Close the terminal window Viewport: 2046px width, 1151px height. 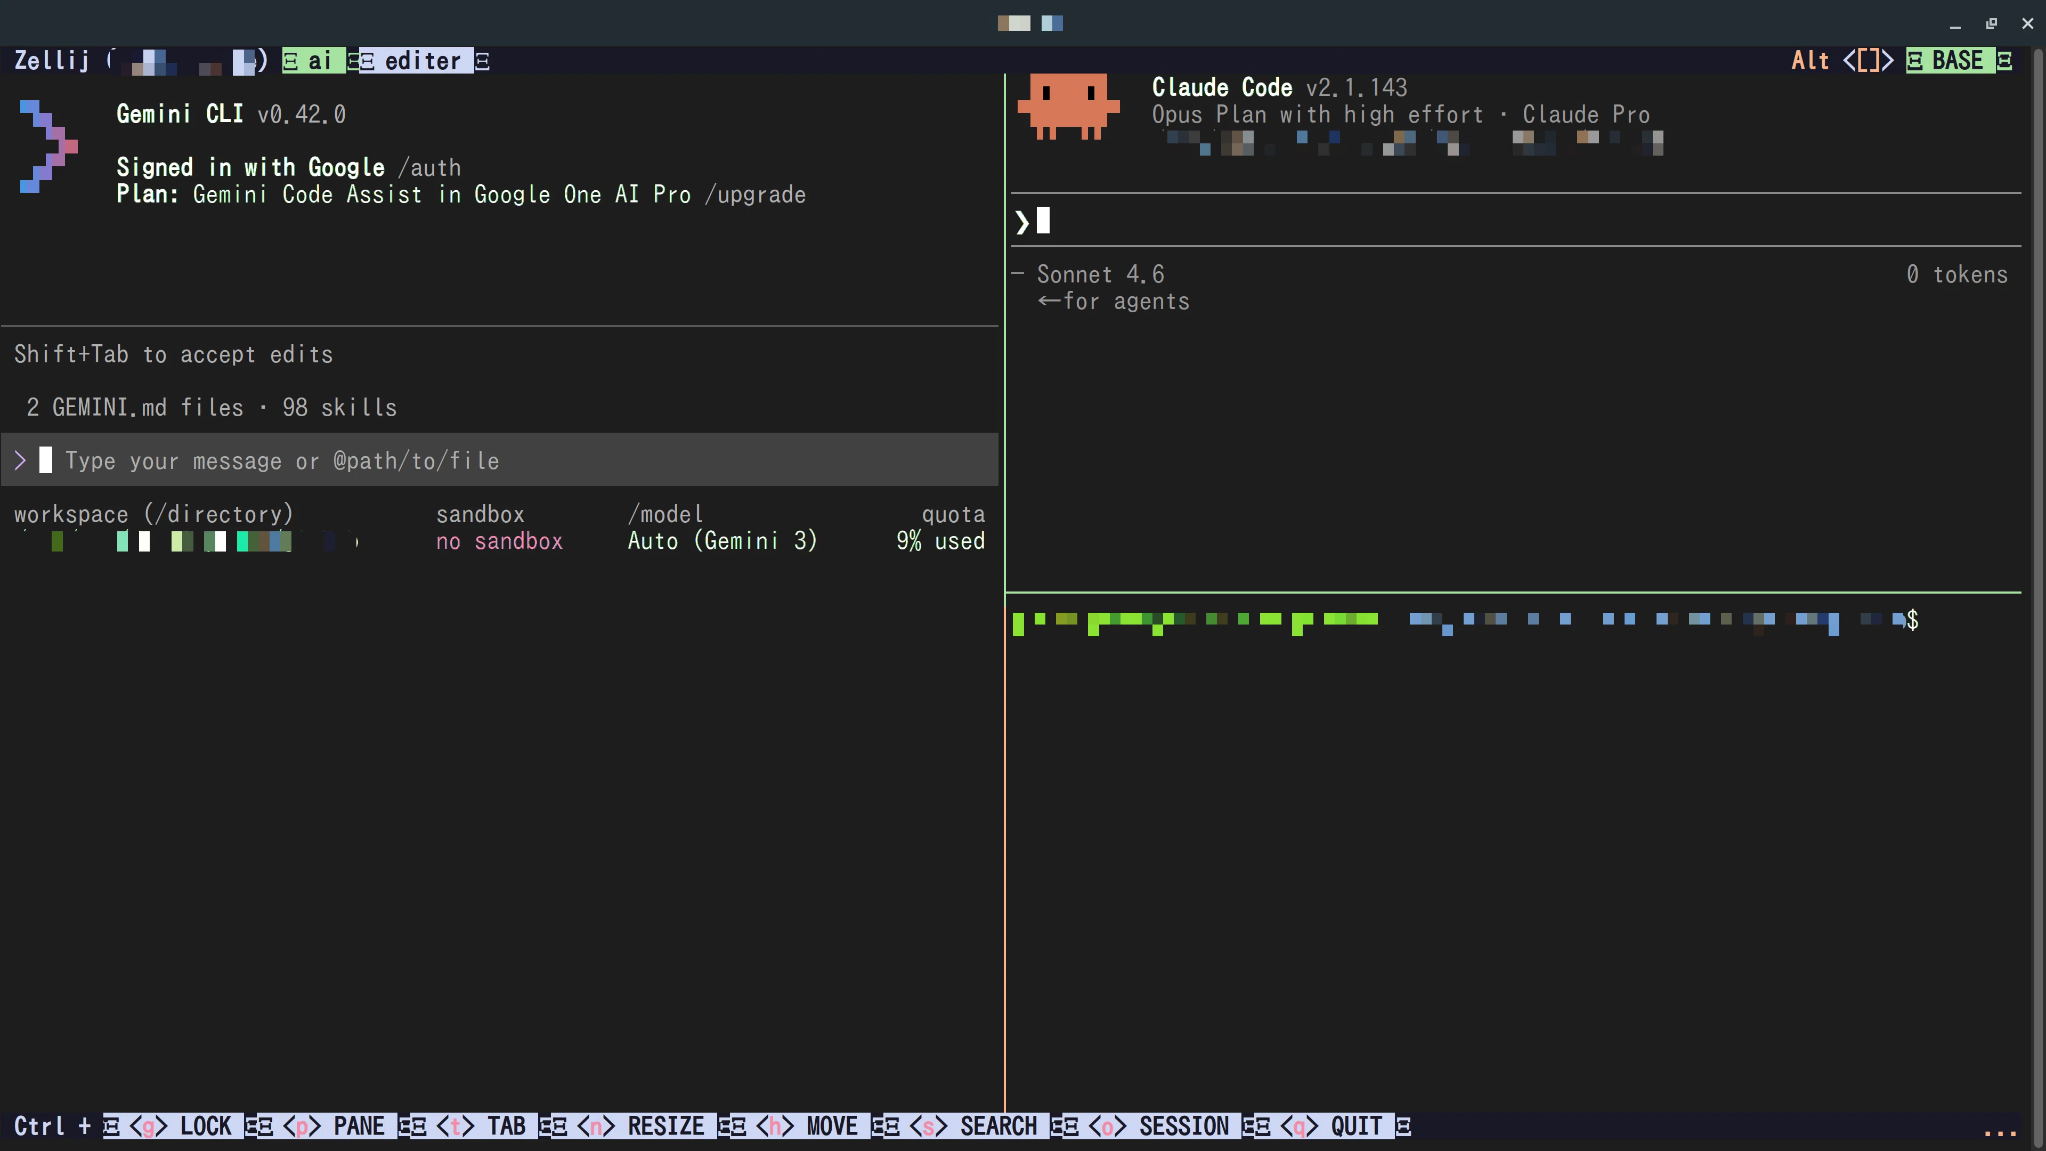click(2028, 23)
